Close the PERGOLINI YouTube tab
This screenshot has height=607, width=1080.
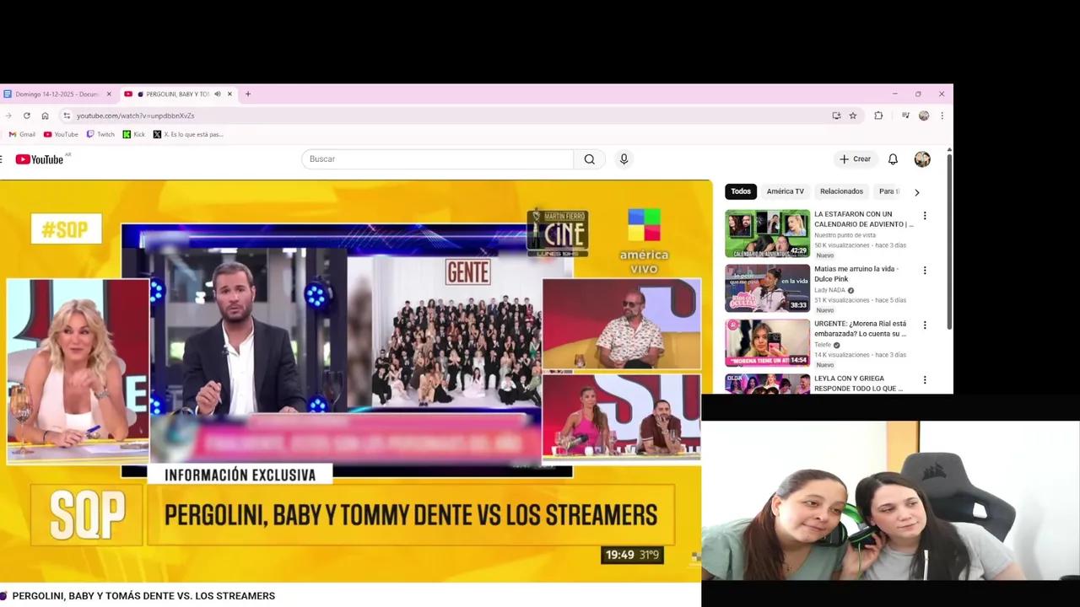pyautogui.click(x=229, y=94)
